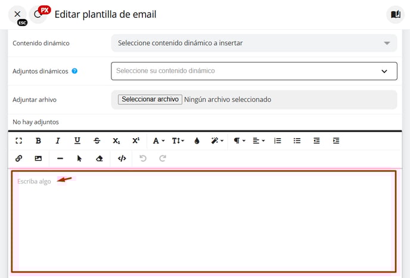
Task: Insert a link into the email
Action: pos(18,158)
